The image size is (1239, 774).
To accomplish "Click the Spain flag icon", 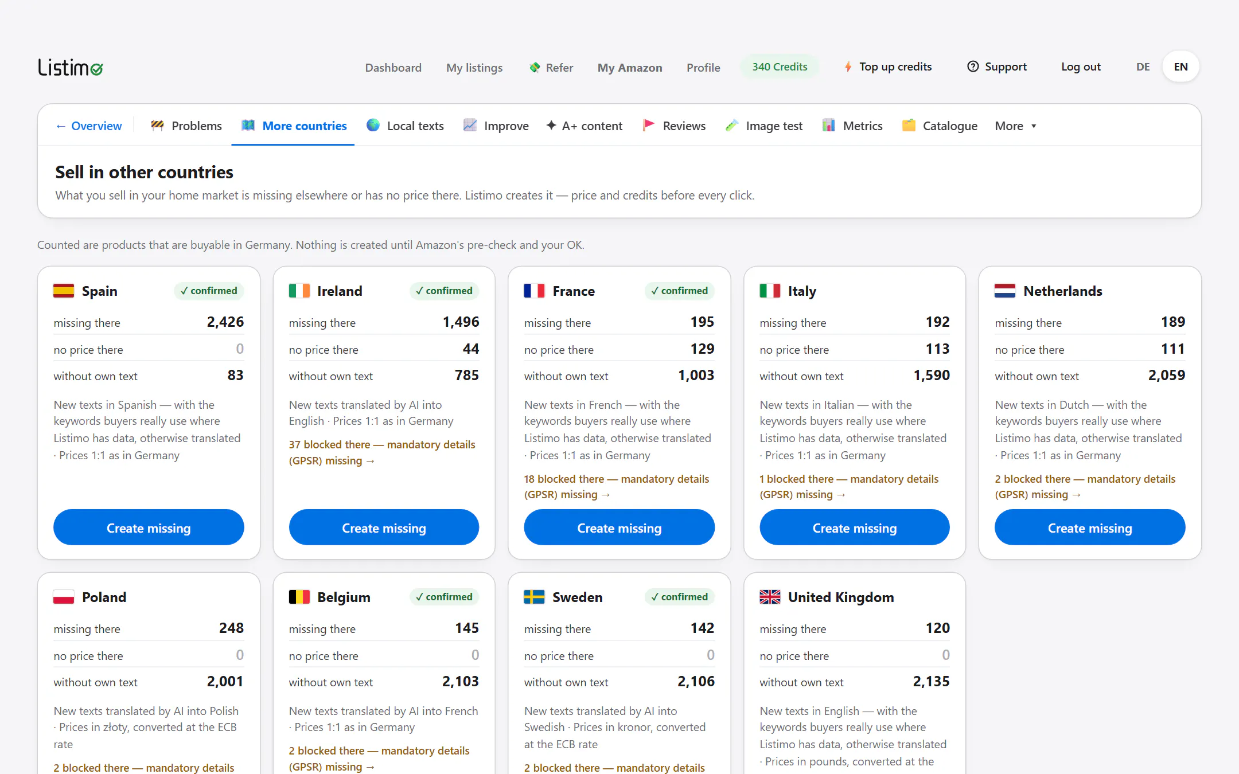I will [x=64, y=291].
